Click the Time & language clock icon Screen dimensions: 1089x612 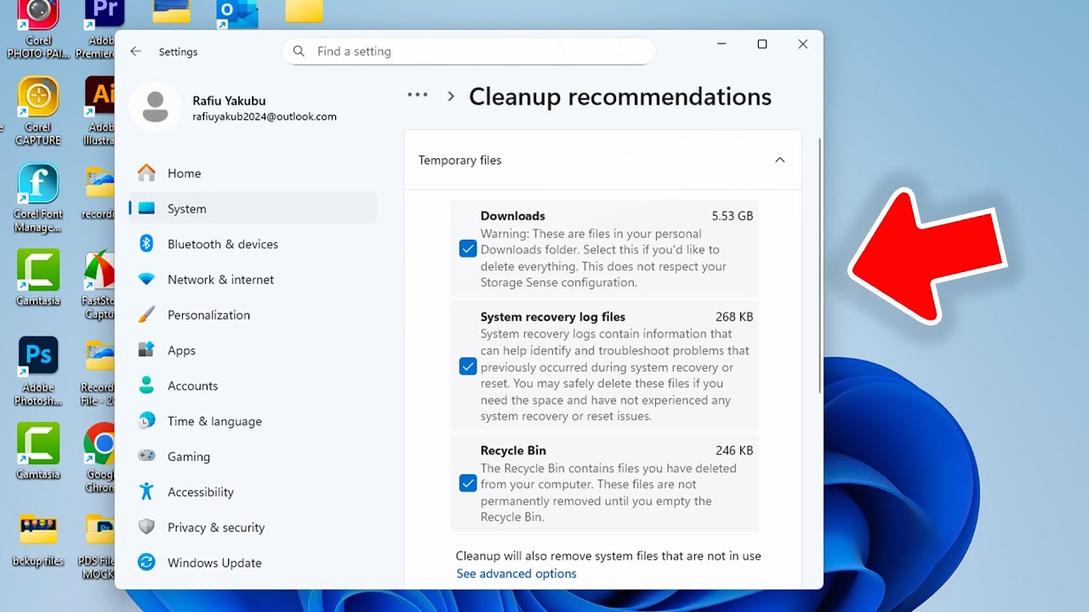[x=146, y=421]
